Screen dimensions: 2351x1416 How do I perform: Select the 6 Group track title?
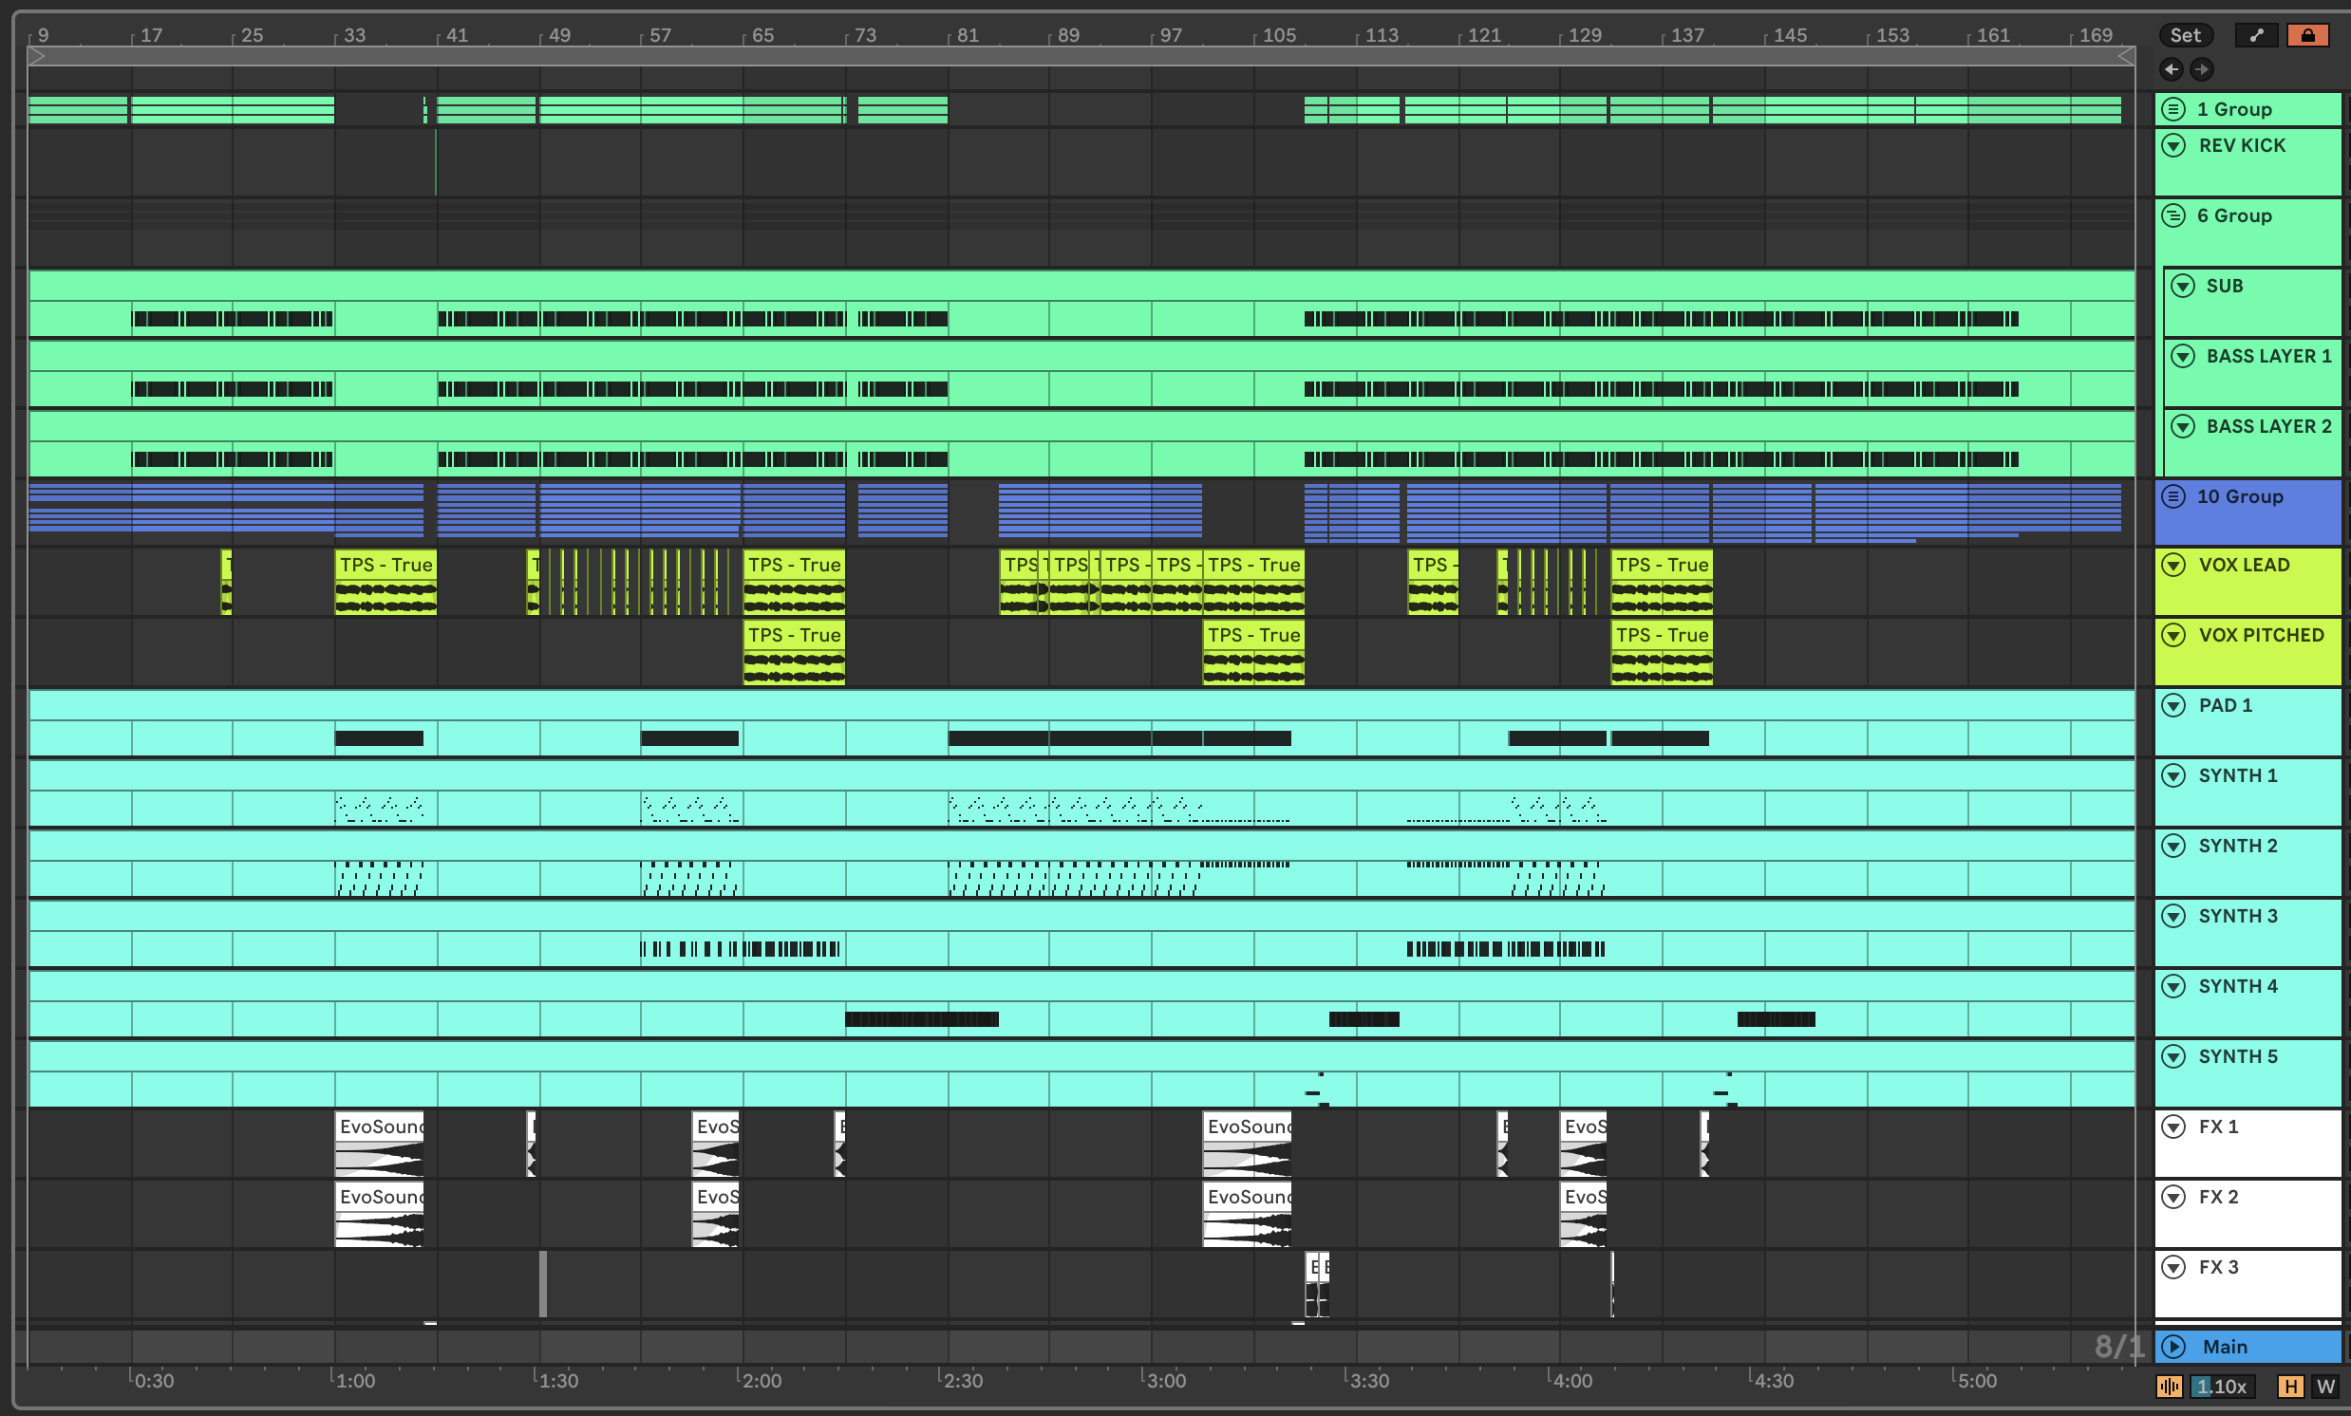tap(2233, 215)
